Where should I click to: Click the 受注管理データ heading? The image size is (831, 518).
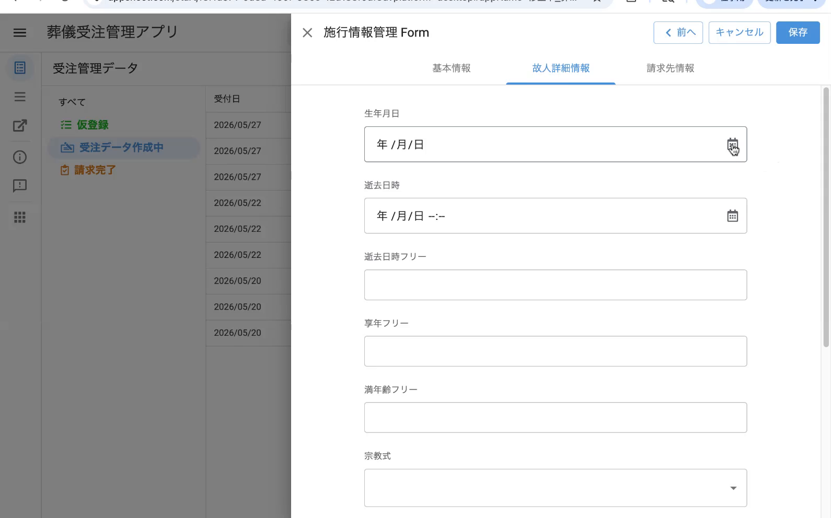tap(95, 68)
